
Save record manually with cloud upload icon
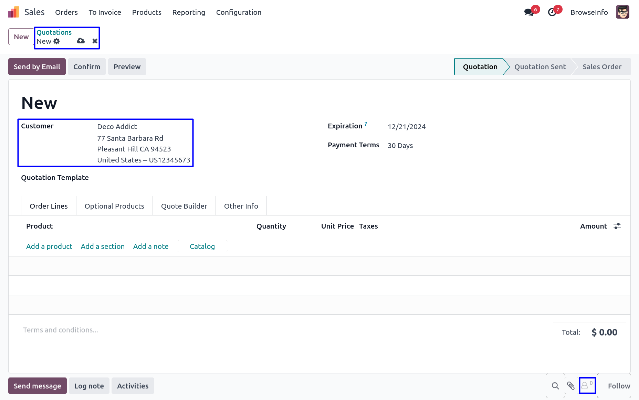point(81,41)
